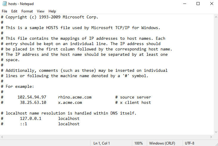Click the UTF-8 encoding indicator
The width and height of the screenshot is (218, 146).
(190, 143)
